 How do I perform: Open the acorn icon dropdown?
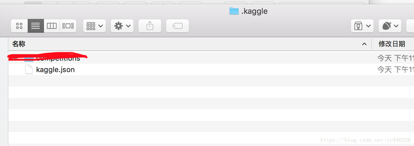tap(390, 26)
